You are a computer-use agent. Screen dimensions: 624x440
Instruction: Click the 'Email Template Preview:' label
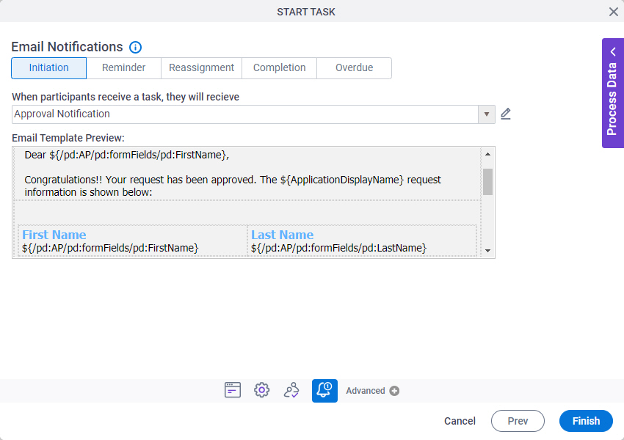tap(68, 138)
